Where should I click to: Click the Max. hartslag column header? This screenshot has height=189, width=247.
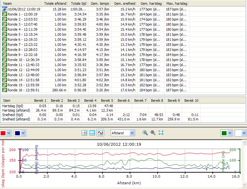176,3
